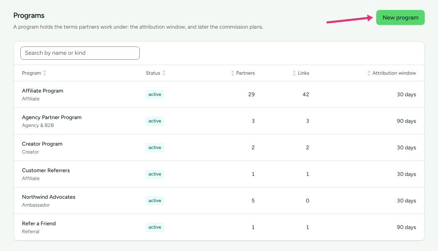Click the Affiliate kind label under Customer Referrers
The height and width of the screenshot is (251, 438).
31,178
